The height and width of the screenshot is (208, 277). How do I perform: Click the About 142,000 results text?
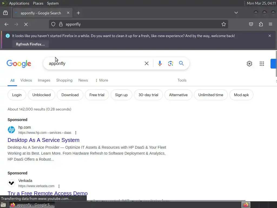click(x=39, y=109)
